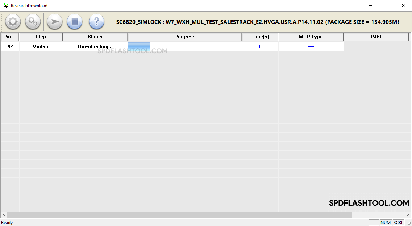Click the MCP Type dash cell
The width and height of the screenshot is (412, 226).
point(311,46)
